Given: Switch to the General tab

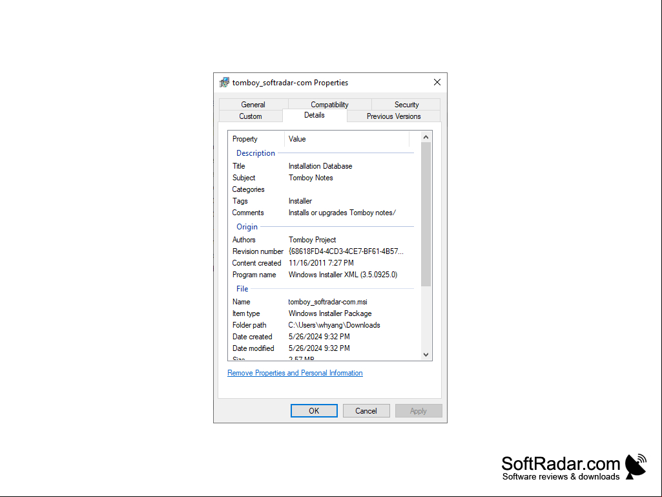Looking at the screenshot, I should coord(253,105).
